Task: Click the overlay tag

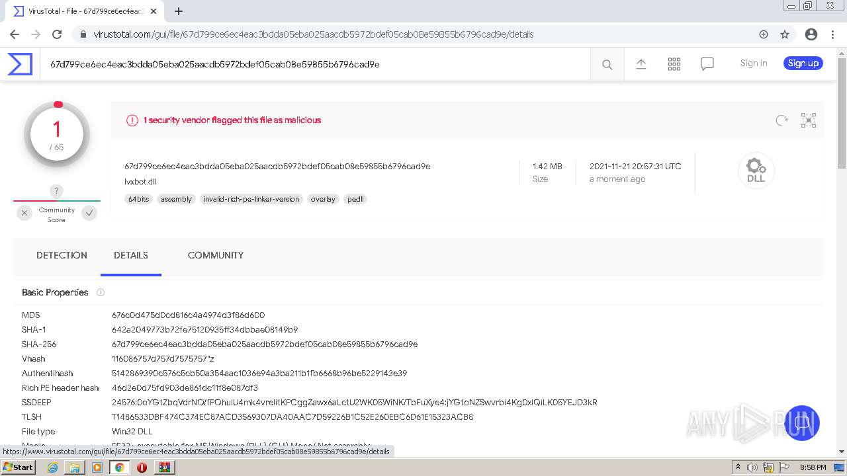Action: [x=323, y=199]
